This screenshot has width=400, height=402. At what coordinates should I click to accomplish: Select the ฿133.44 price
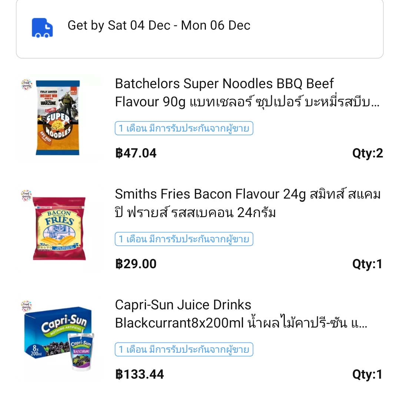(139, 375)
